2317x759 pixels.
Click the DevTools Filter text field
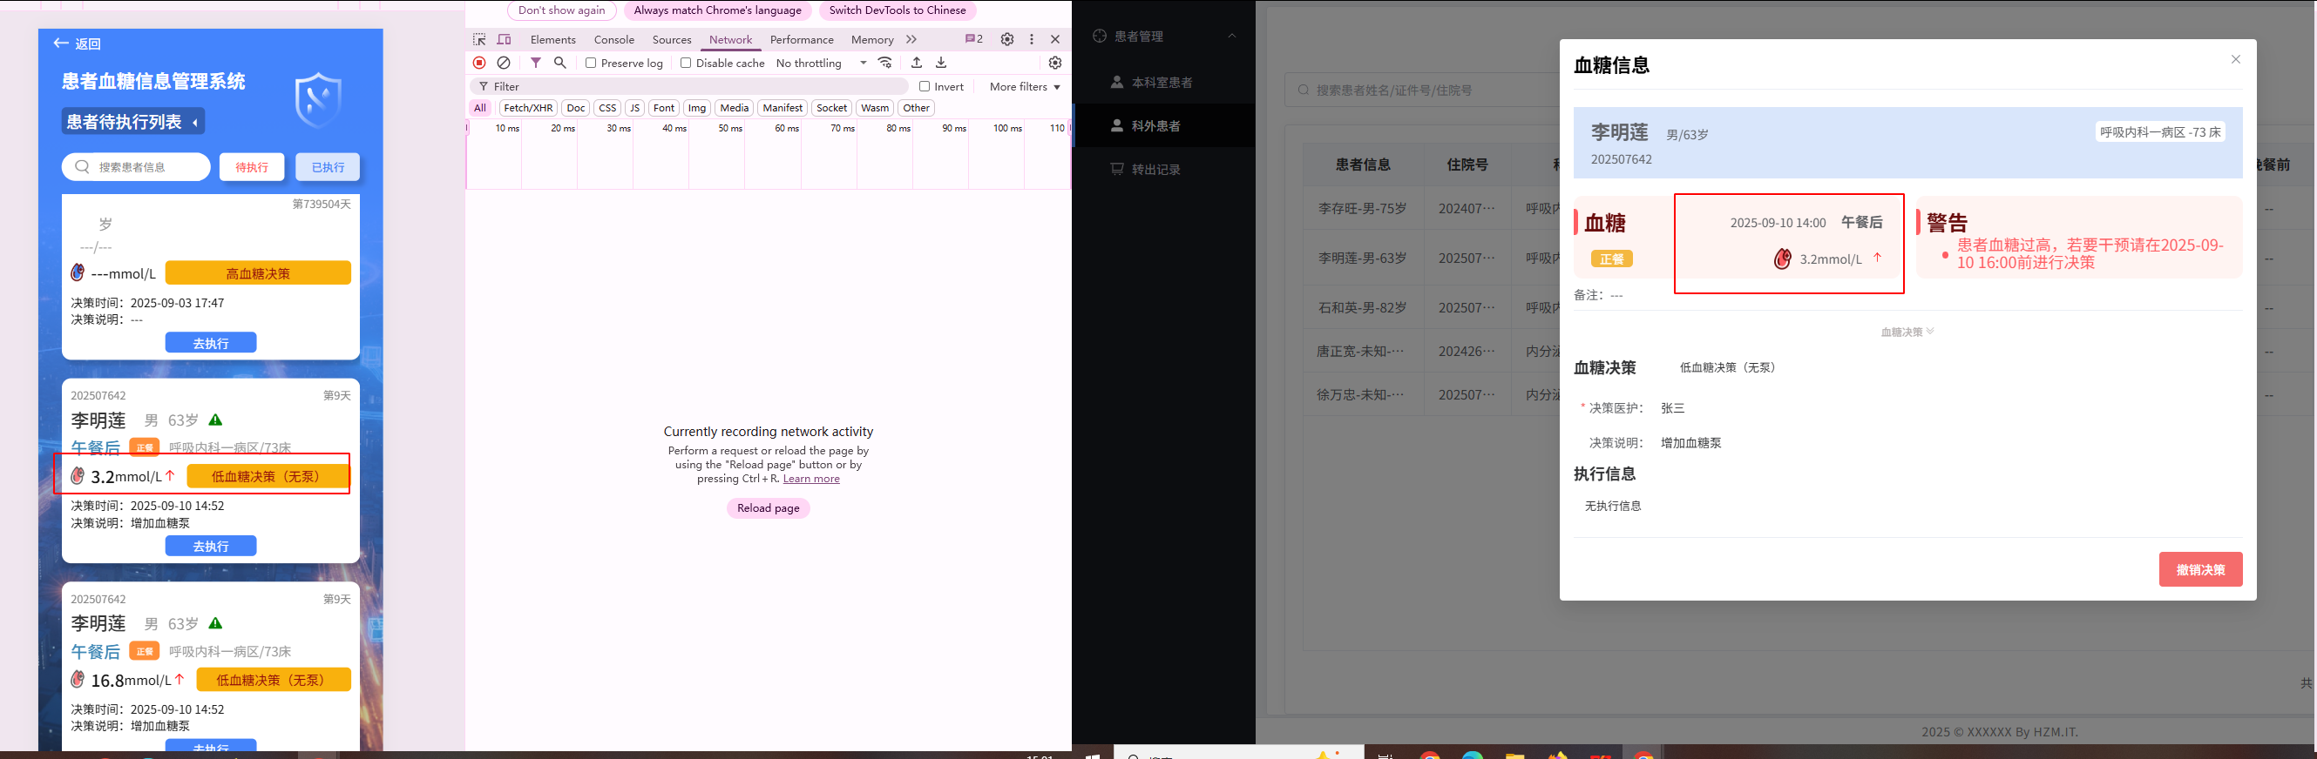pyautogui.click(x=689, y=86)
